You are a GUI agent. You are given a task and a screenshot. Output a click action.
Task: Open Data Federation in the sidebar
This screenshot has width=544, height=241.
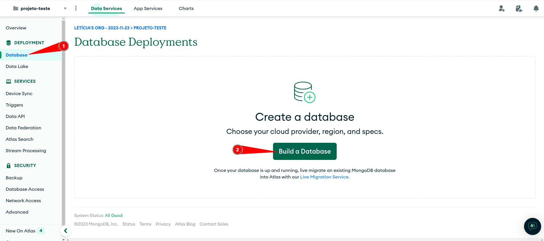click(x=23, y=128)
